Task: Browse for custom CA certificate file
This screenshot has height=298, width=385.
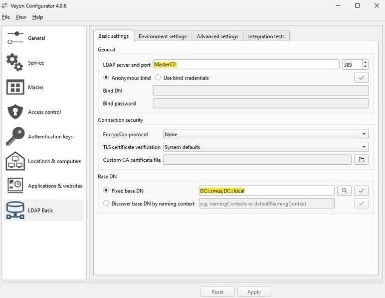Action: point(361,160)
